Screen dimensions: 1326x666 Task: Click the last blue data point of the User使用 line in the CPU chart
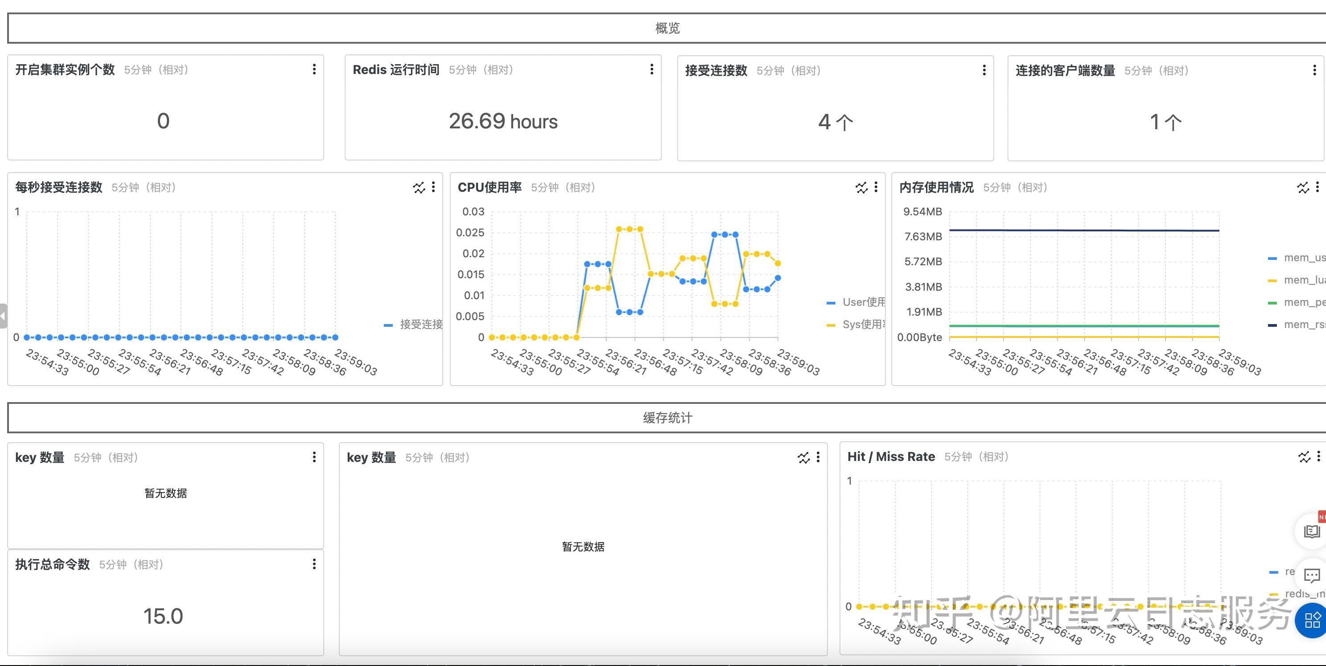tap(778, 278)
